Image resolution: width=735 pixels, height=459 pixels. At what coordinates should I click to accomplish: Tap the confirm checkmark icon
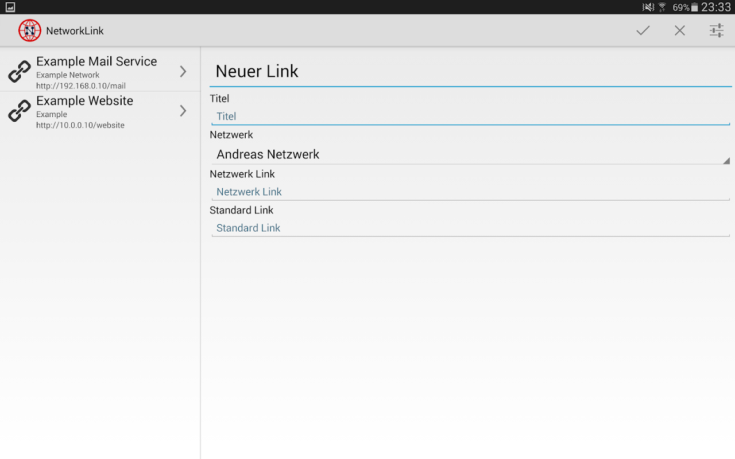[643, 31]
